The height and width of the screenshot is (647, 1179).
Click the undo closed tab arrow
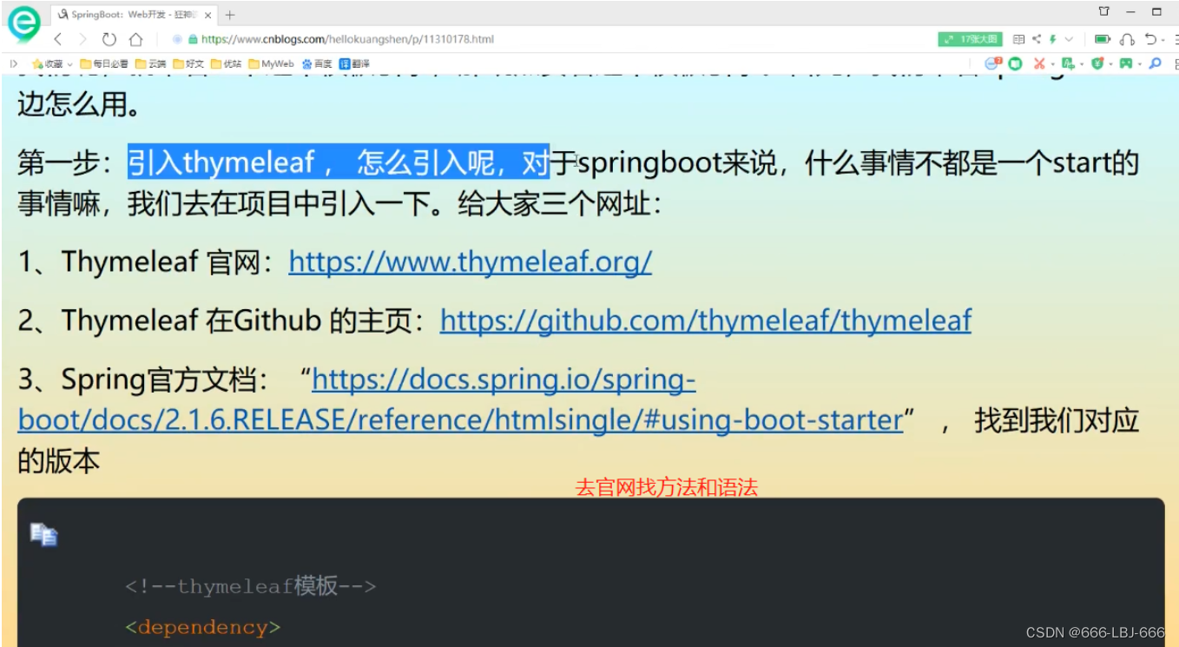[x=1150, y=39]
